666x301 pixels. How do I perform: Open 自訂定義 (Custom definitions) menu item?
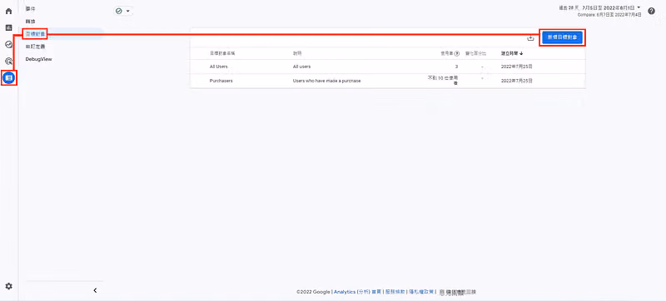[35, 47]
